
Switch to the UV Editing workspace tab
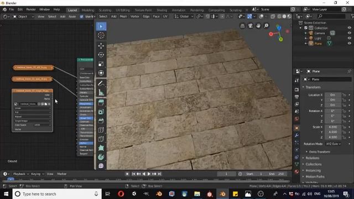click(x=123, y=10)
